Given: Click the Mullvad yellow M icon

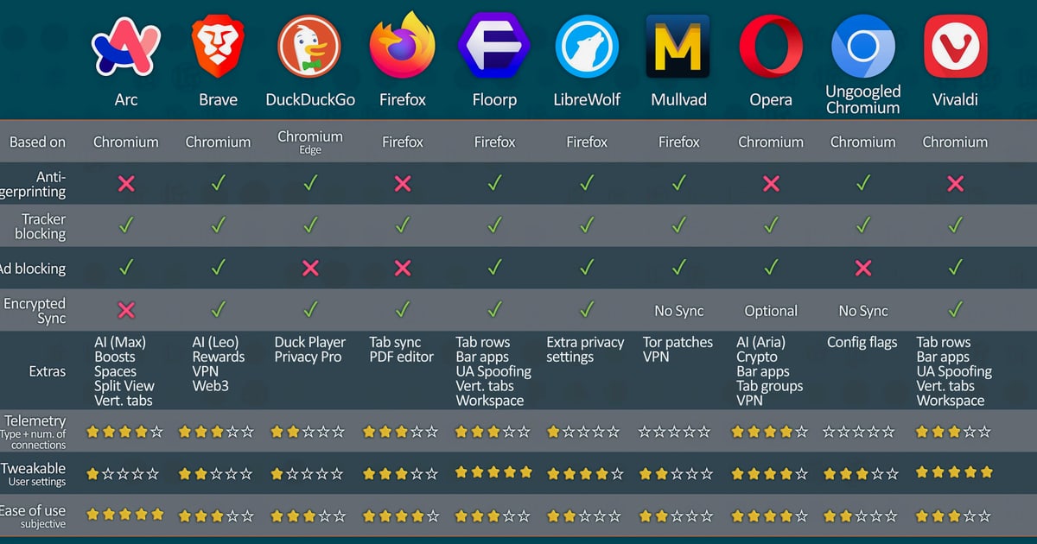Looking at the screenshot, I should pos(678,47).
